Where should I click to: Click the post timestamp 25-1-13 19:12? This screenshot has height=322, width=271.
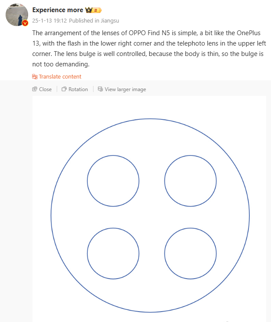click(x=49, y=20)
